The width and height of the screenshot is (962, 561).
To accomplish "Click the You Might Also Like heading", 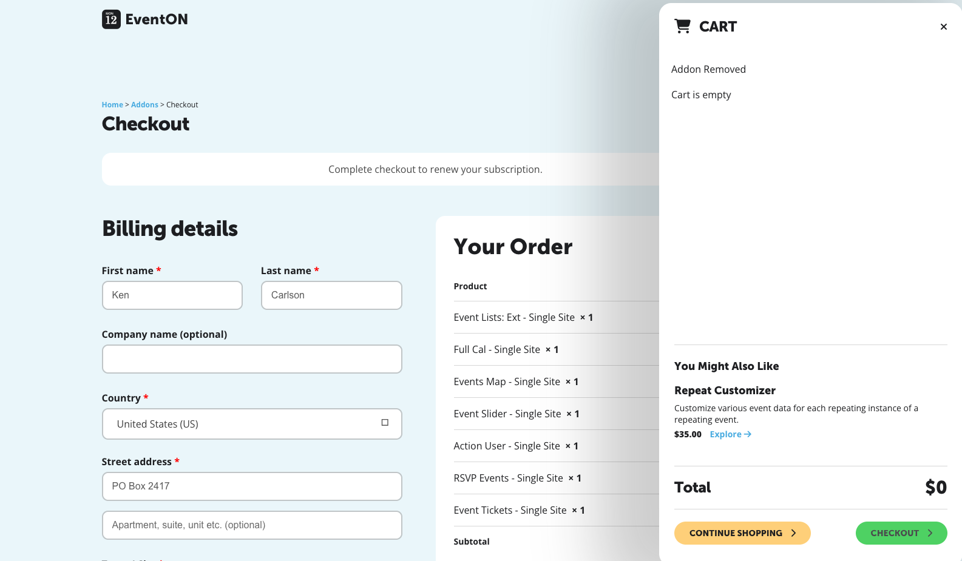I will 727,366.
